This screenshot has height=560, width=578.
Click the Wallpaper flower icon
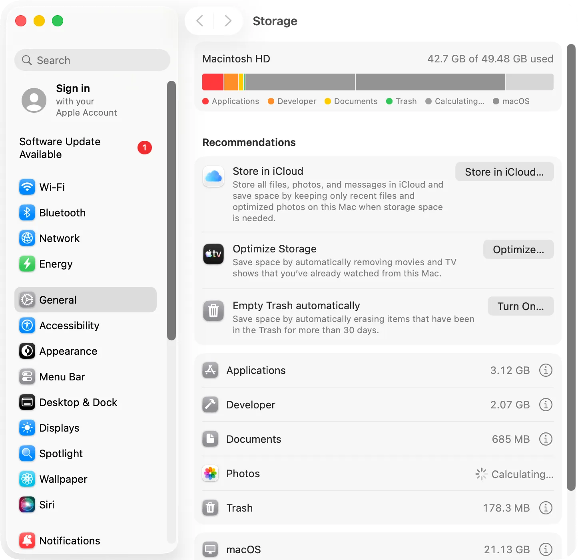point(27,479)
